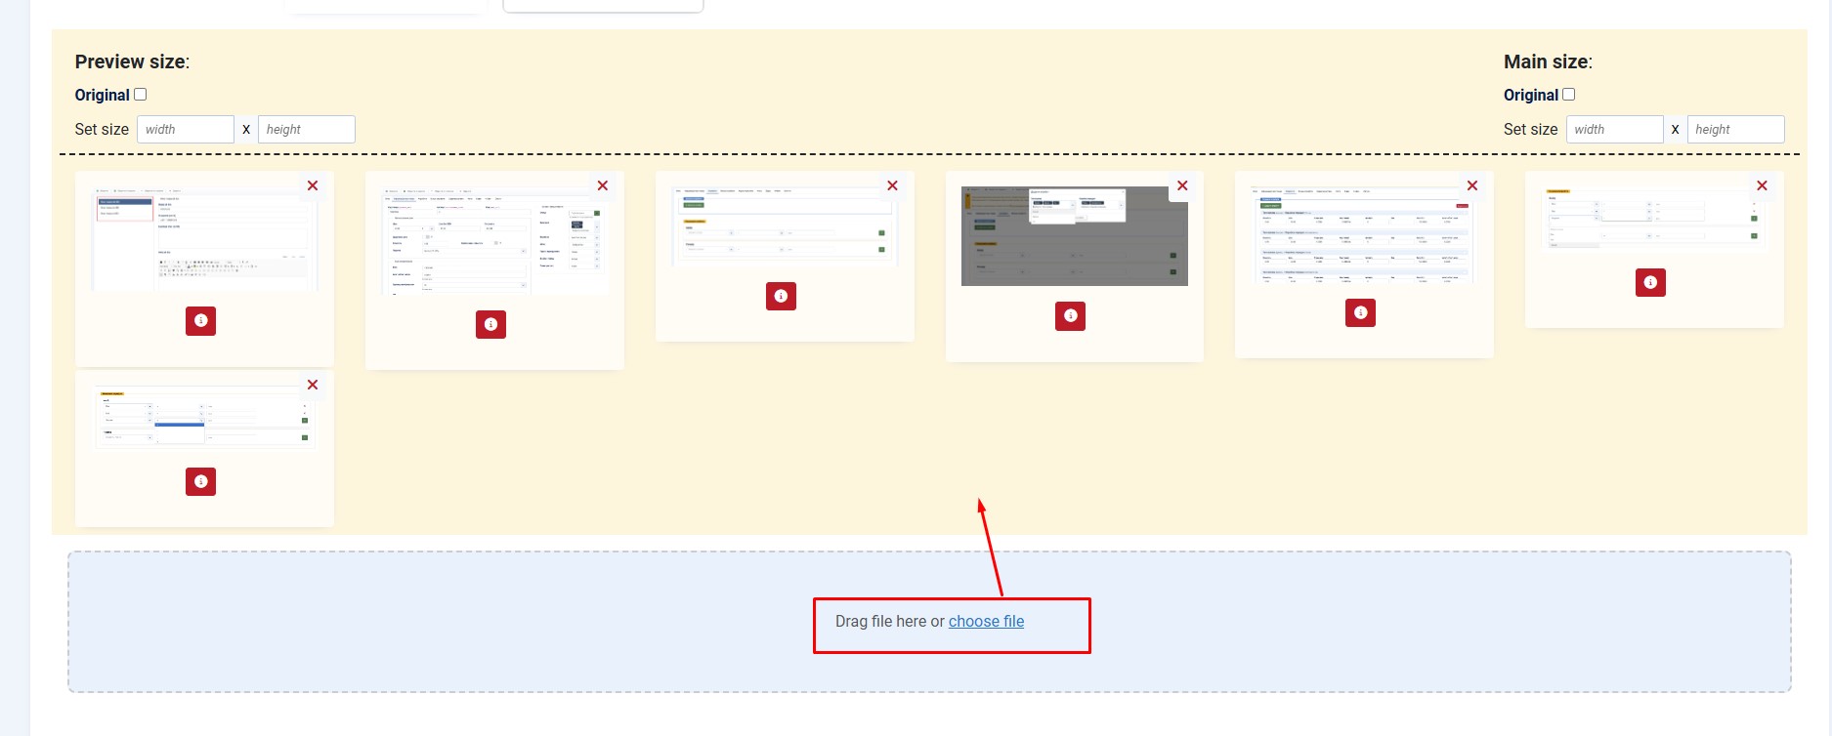Viewport: 1832px width, 736px height.
Task: Delete the last image in first row
Action: [x=1762, y=185]
